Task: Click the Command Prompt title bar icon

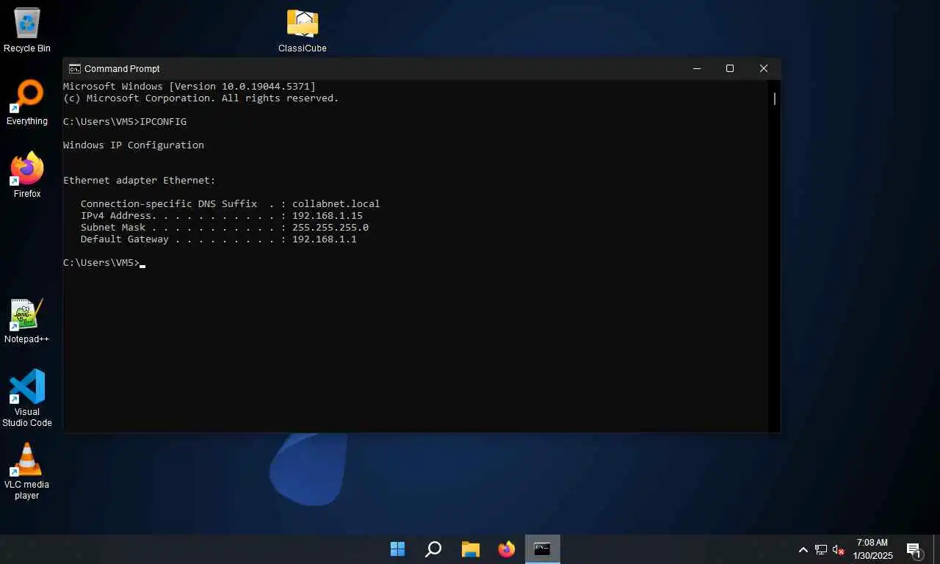Action: coord(75,68)
